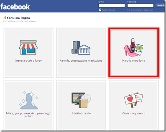166x132 pixels.
Task: Toggle the Resta collegato checkbox
Action: [x=100, y=10]
